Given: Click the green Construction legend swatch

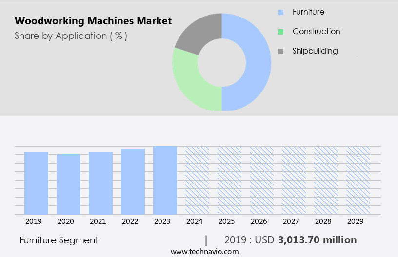Looking at the screenshot, I should pos(280,32).
